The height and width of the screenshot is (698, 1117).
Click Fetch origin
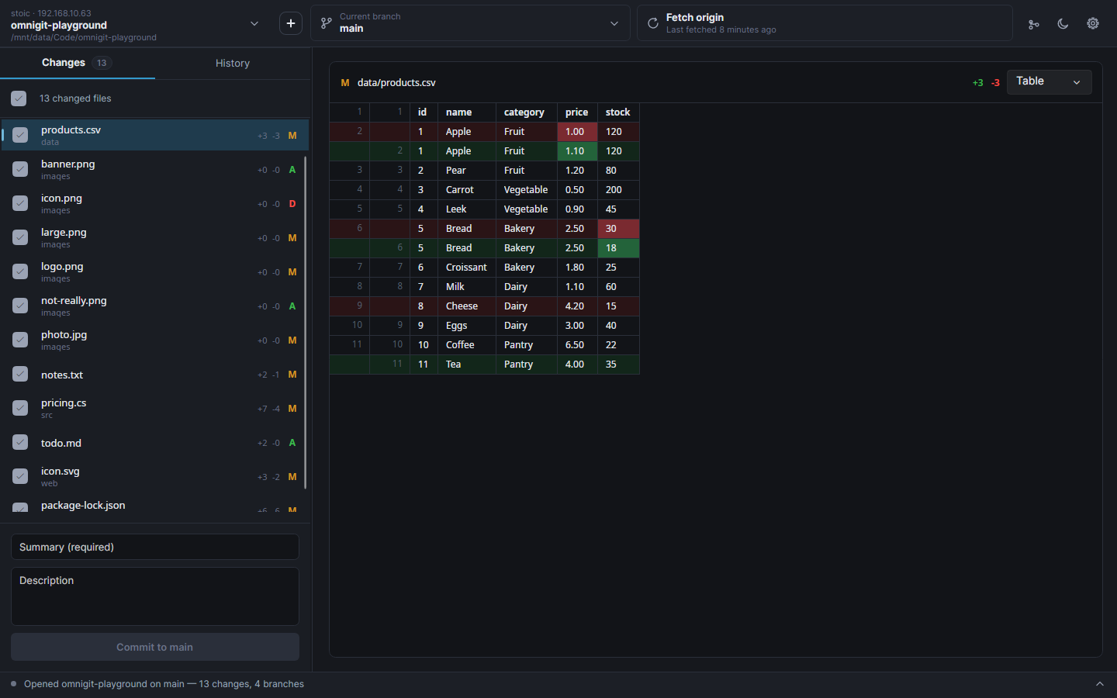(825, 23)
